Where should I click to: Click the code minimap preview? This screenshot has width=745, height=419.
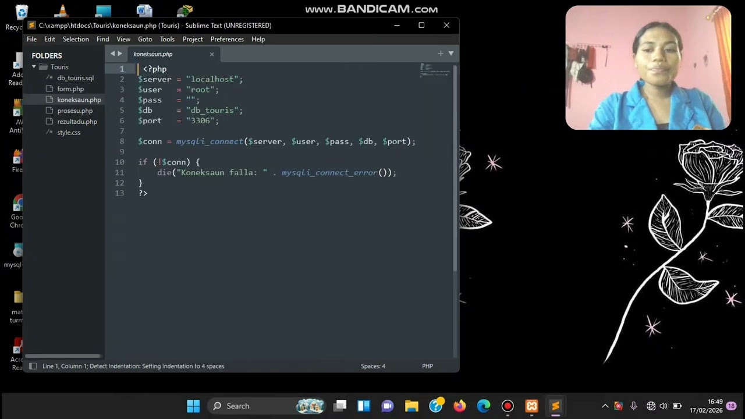435,70
